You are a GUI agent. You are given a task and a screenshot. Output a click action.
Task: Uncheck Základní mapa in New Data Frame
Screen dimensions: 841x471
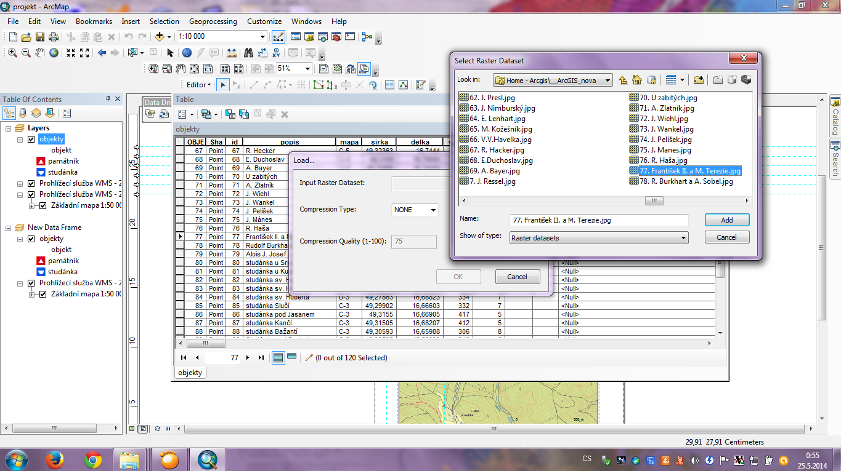[43, 294]
